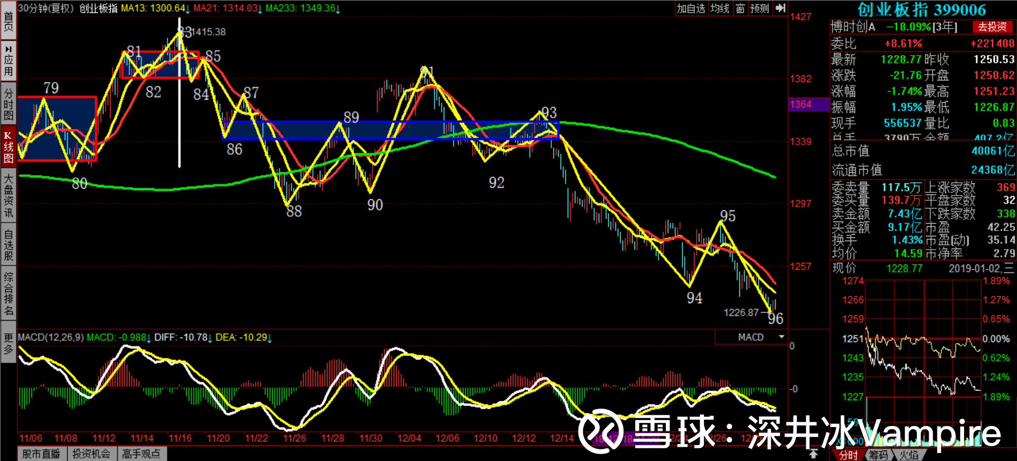
Task: Click the red 去投资 button
Action: (x=992, y=26)
